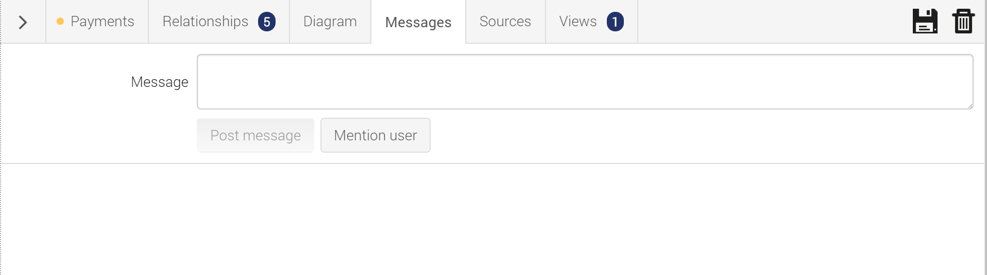987x275 pixels.
Task: Click the orange dot on Payments tab
Action: [60, 22]
